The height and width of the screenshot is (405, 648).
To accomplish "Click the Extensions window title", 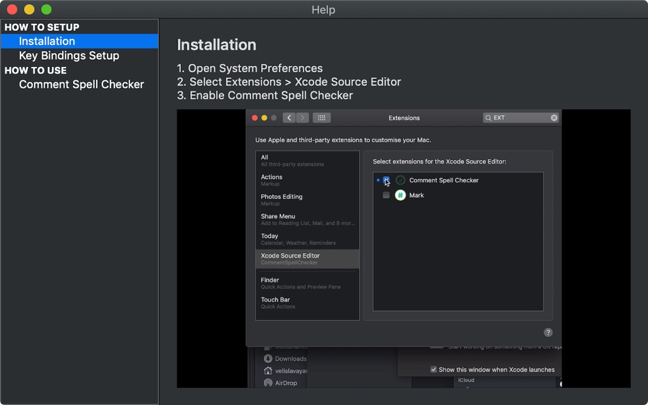I will coord(404,118).
